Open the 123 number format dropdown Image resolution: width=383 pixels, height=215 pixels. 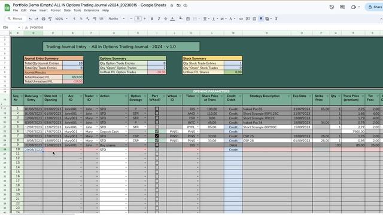click(x=101, y=19)
